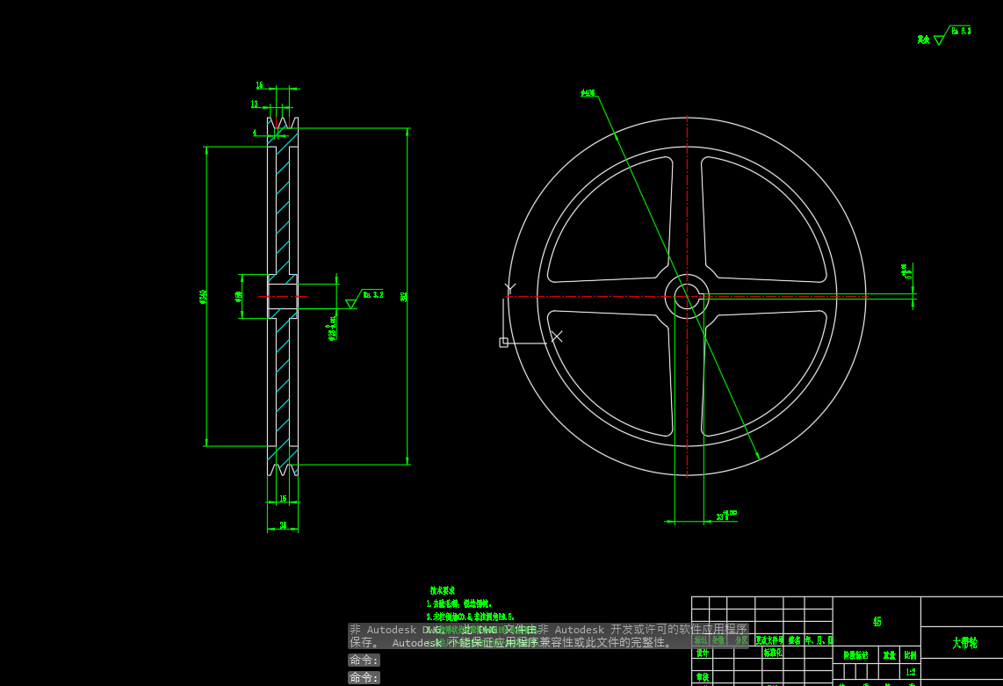Select the 设计 cell in title block

click(x=703, y=653)
